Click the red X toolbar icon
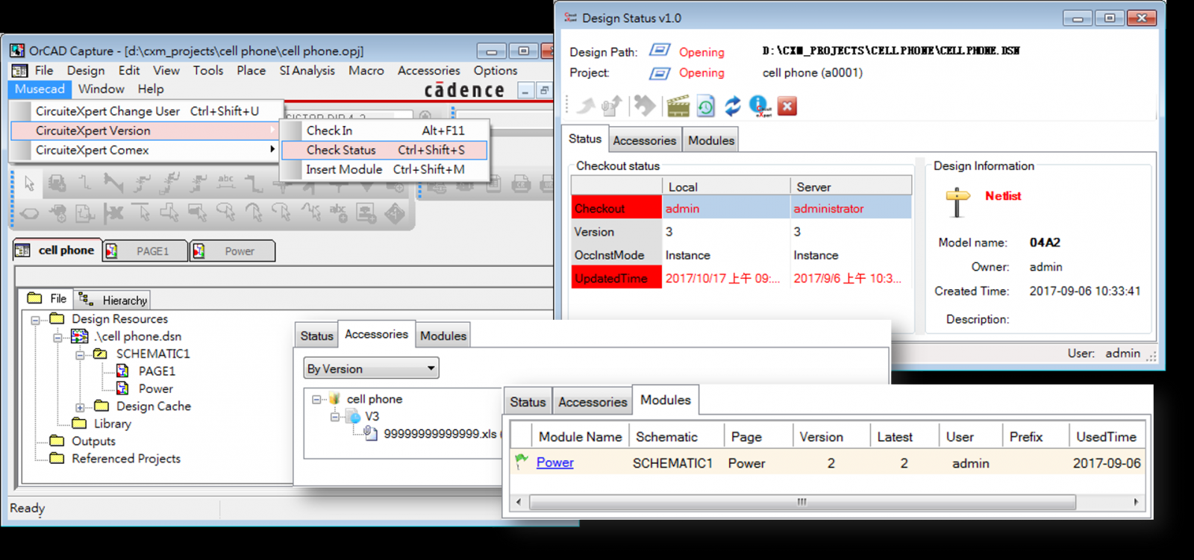This screenshot has width=1194, height=560. (x=787, y=106)
